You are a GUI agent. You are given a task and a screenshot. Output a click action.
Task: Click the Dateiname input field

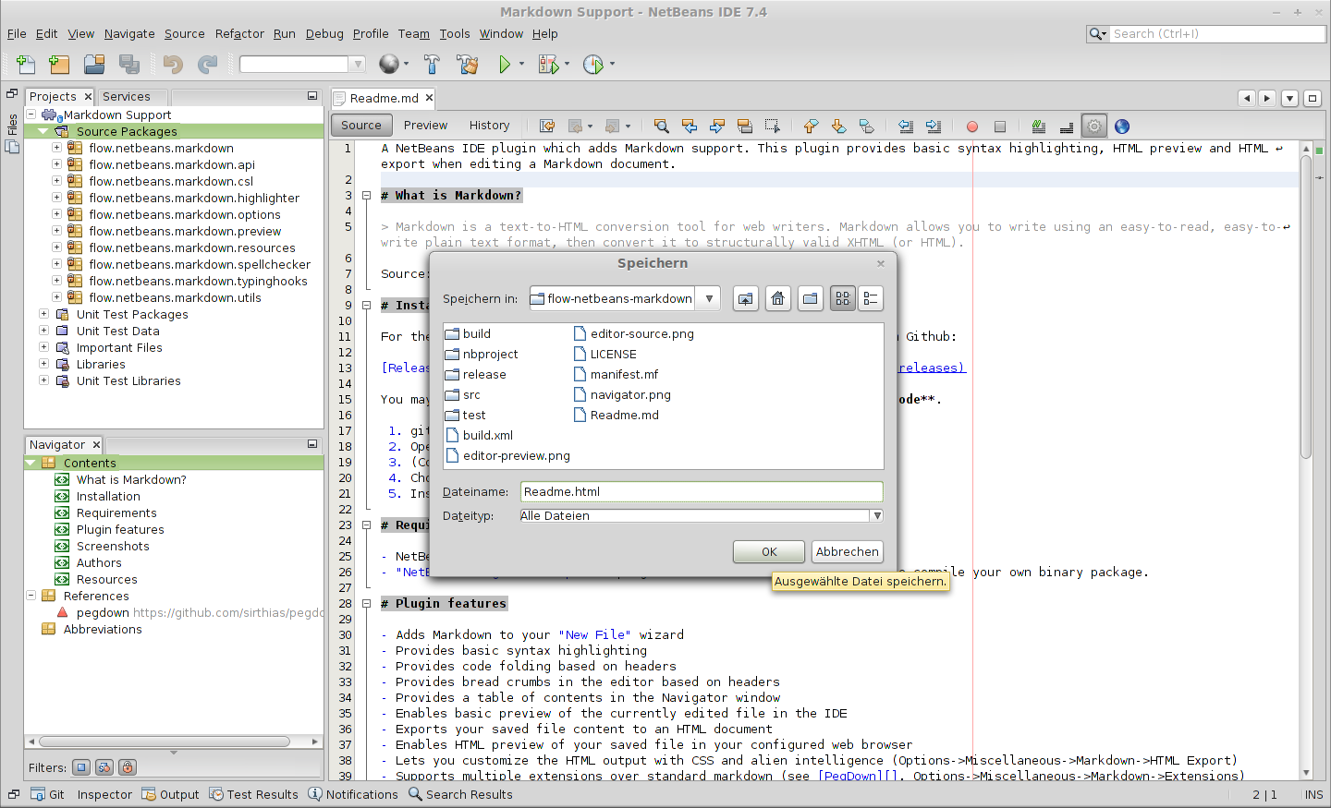[x=702, y=492]
